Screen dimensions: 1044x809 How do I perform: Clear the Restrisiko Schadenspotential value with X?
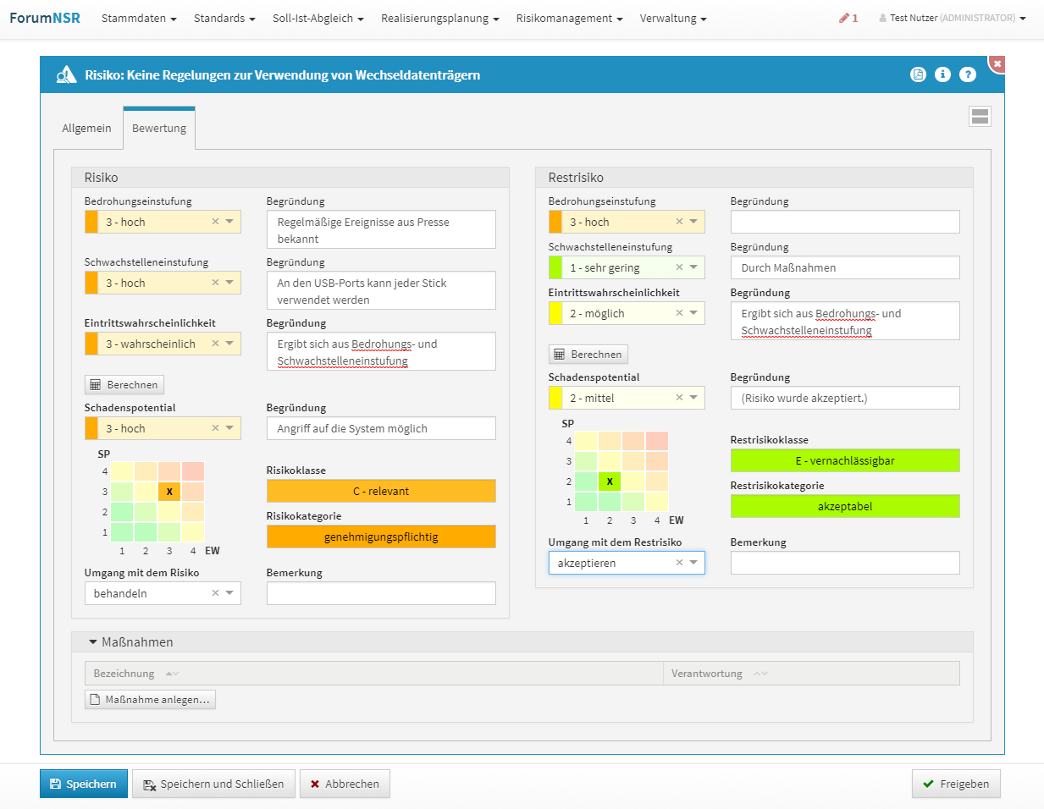point(679,398)
